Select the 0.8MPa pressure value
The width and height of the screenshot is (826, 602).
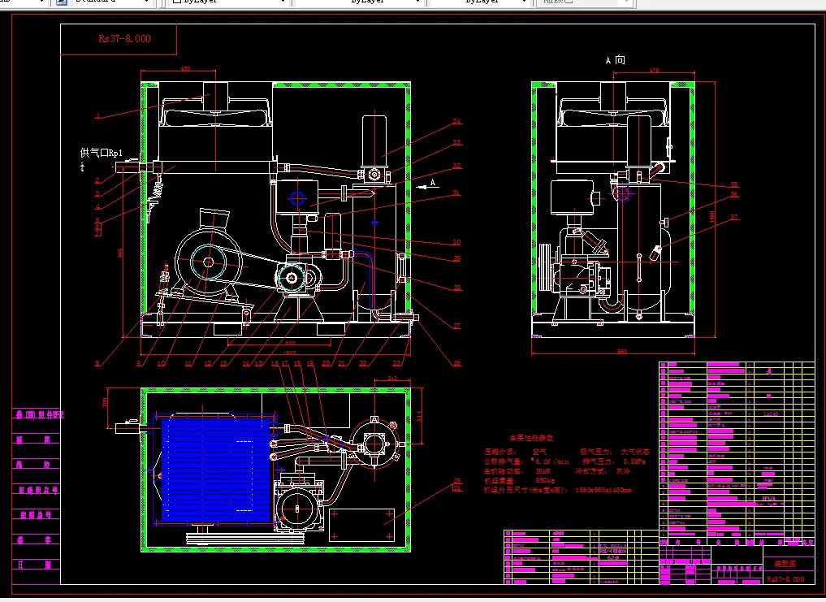[635, 461]
